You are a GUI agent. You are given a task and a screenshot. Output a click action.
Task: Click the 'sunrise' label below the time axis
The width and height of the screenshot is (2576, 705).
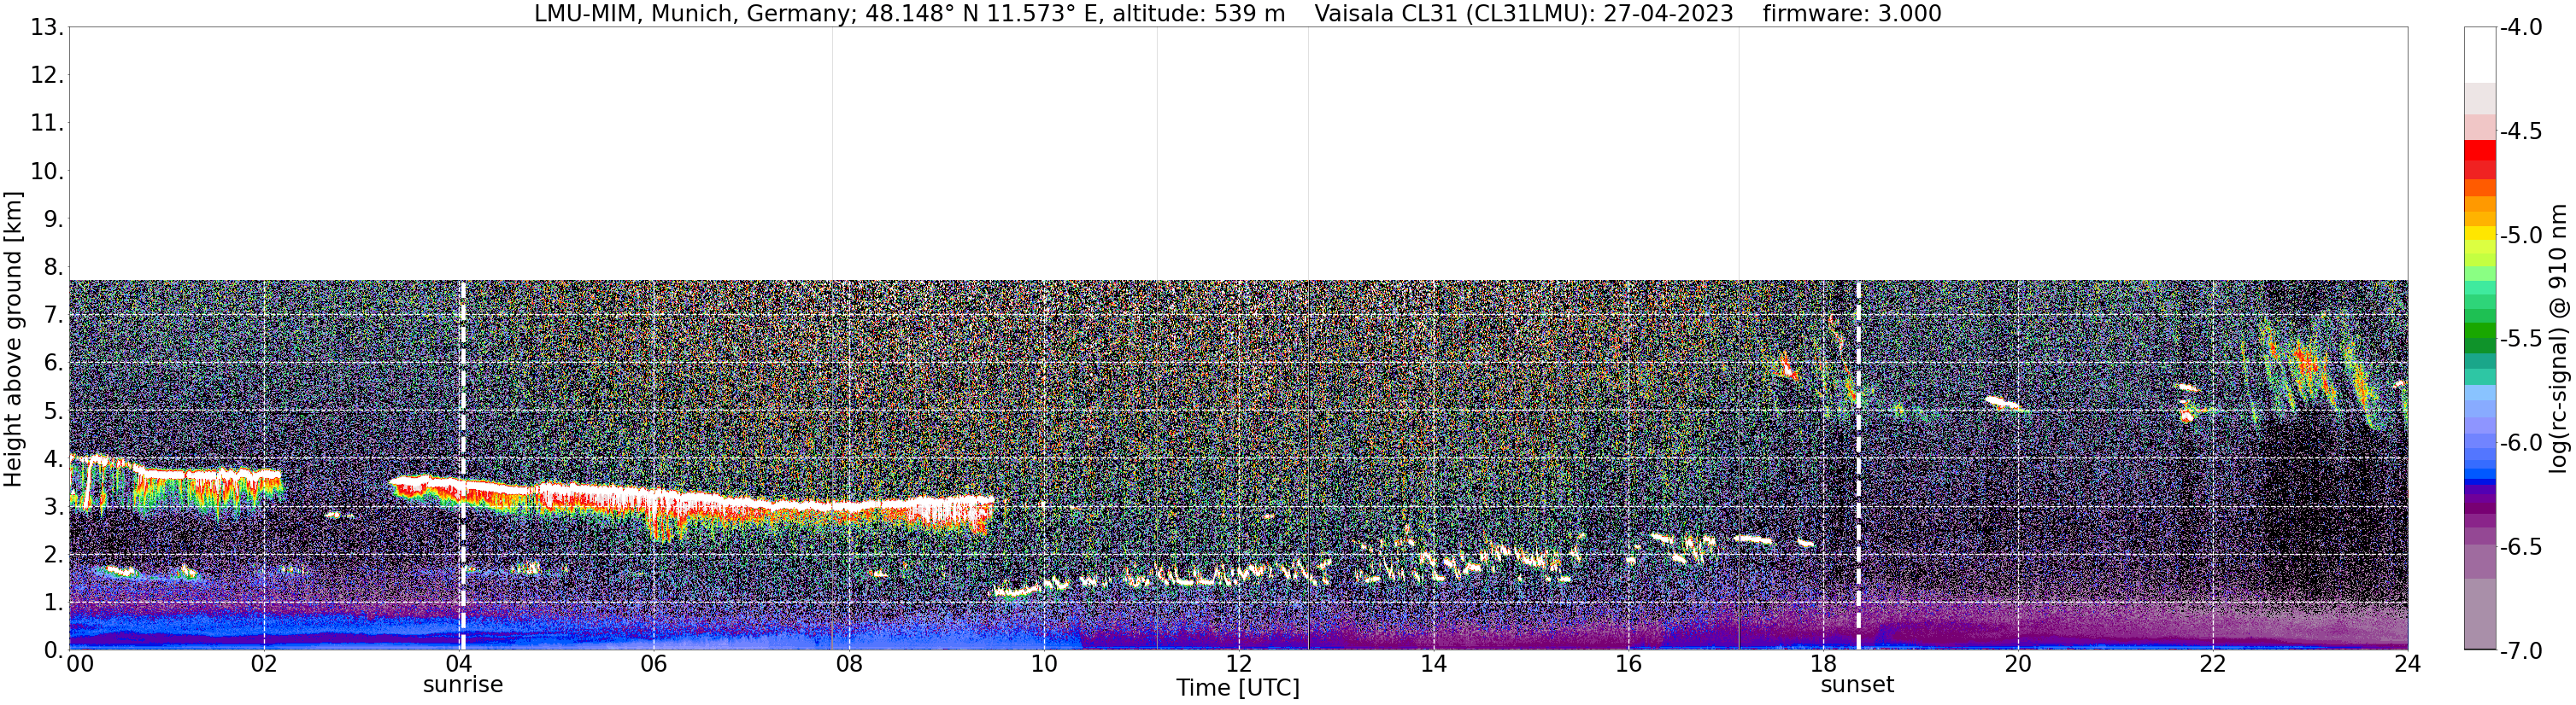[x=463, y=685]
